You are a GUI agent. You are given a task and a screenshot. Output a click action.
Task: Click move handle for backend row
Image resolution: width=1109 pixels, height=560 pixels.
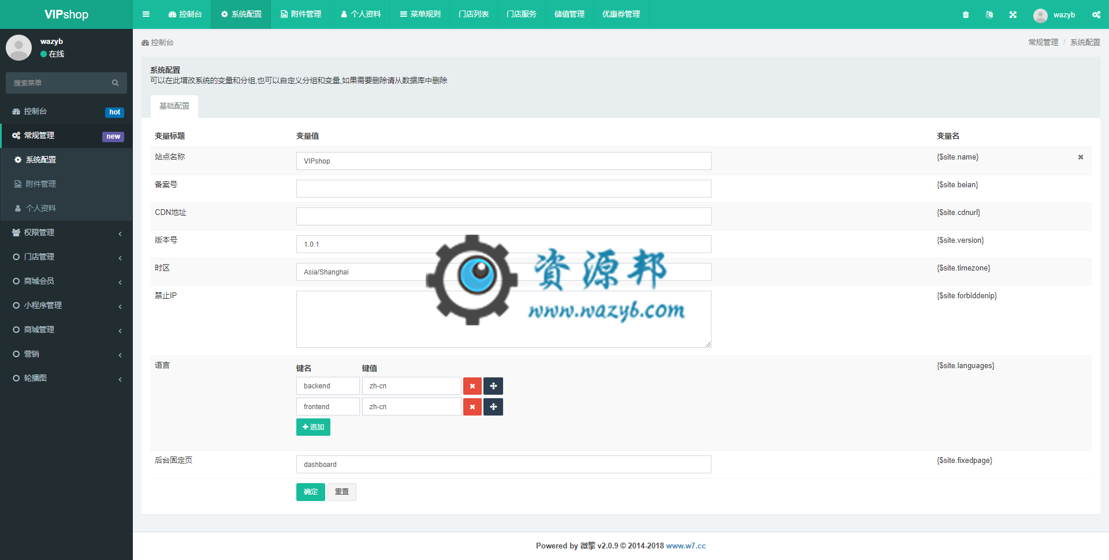(493, 386)
